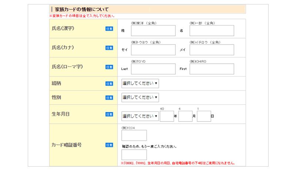Focus the セイ katakana surname field
The image size is (296, 170).
pos(153,50)
